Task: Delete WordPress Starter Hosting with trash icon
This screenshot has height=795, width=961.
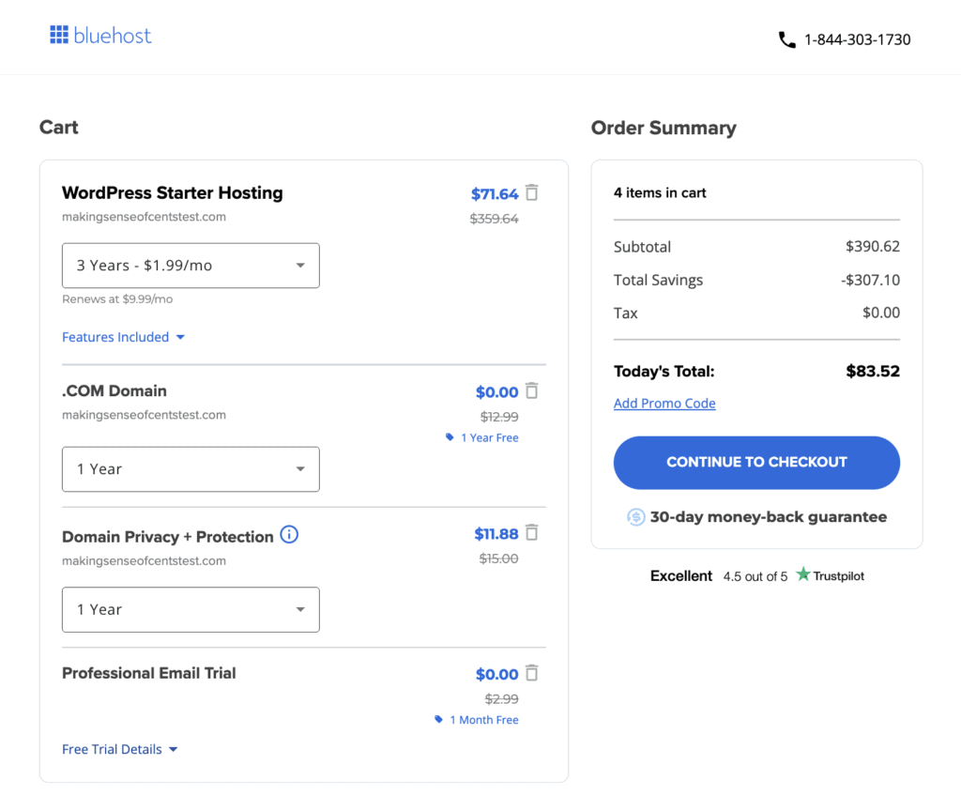Action: (532, 193)
